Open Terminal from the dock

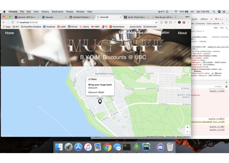click(127, 147)
